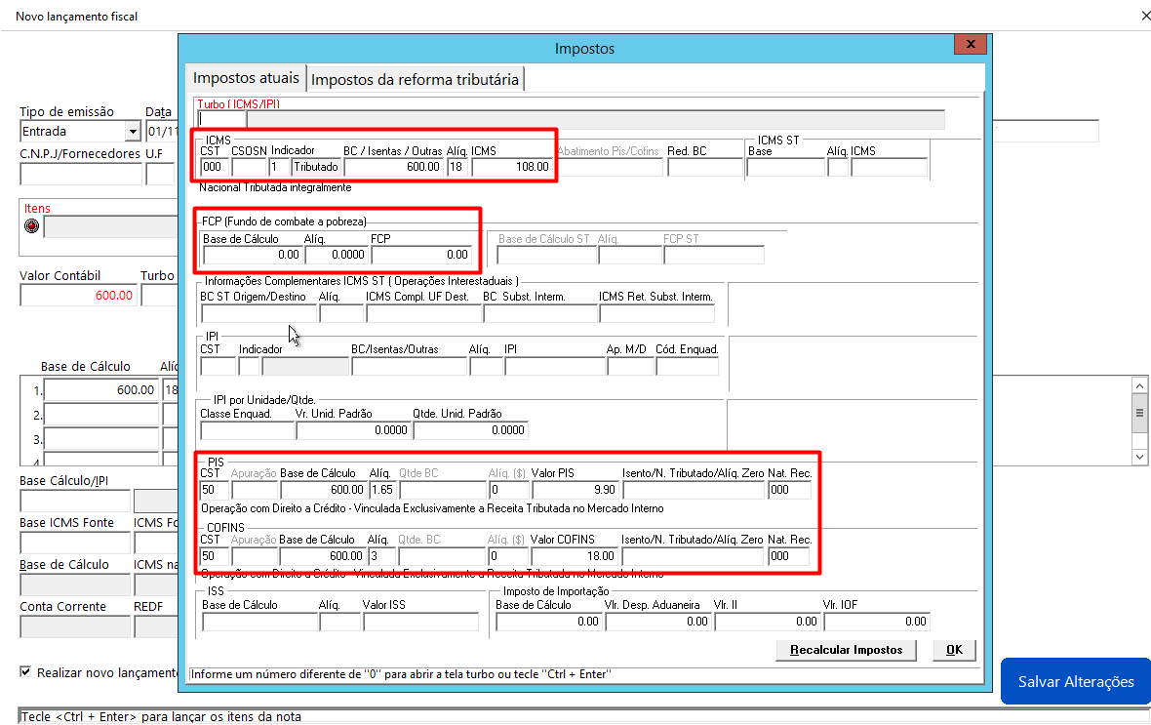Click the scrollbar up arrow at right
Image resolution: width=1151 pixels, height=725 pixels.
coord(1139,385)
